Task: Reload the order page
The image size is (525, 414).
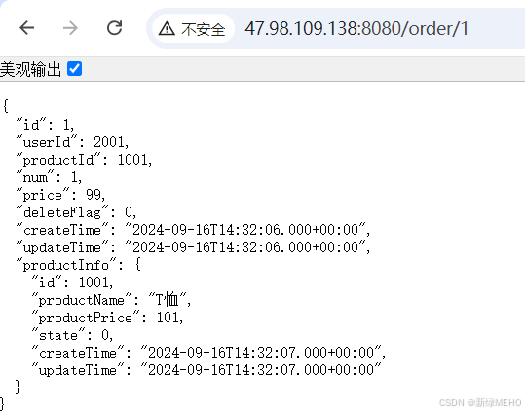Action: tap(114, 28)
